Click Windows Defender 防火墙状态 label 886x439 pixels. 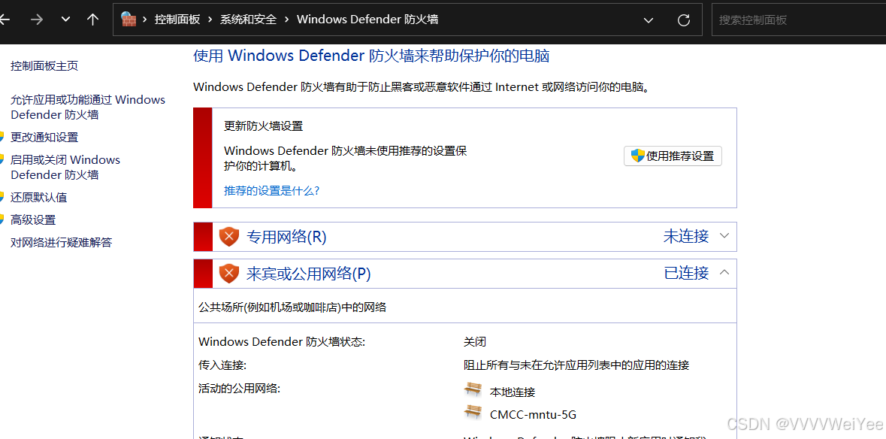pos(282,342)
